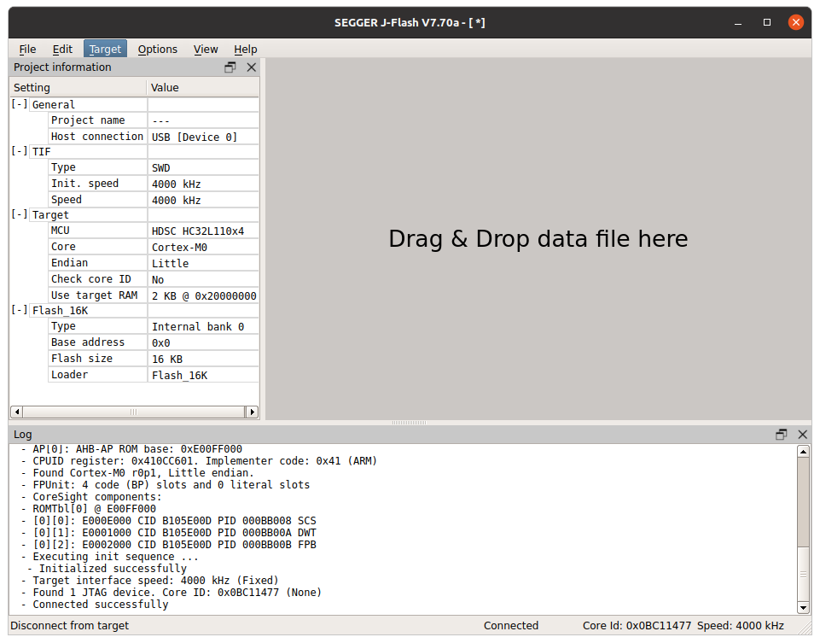
Task: Click the Core Id status bar entry
Action: point(637,626)
